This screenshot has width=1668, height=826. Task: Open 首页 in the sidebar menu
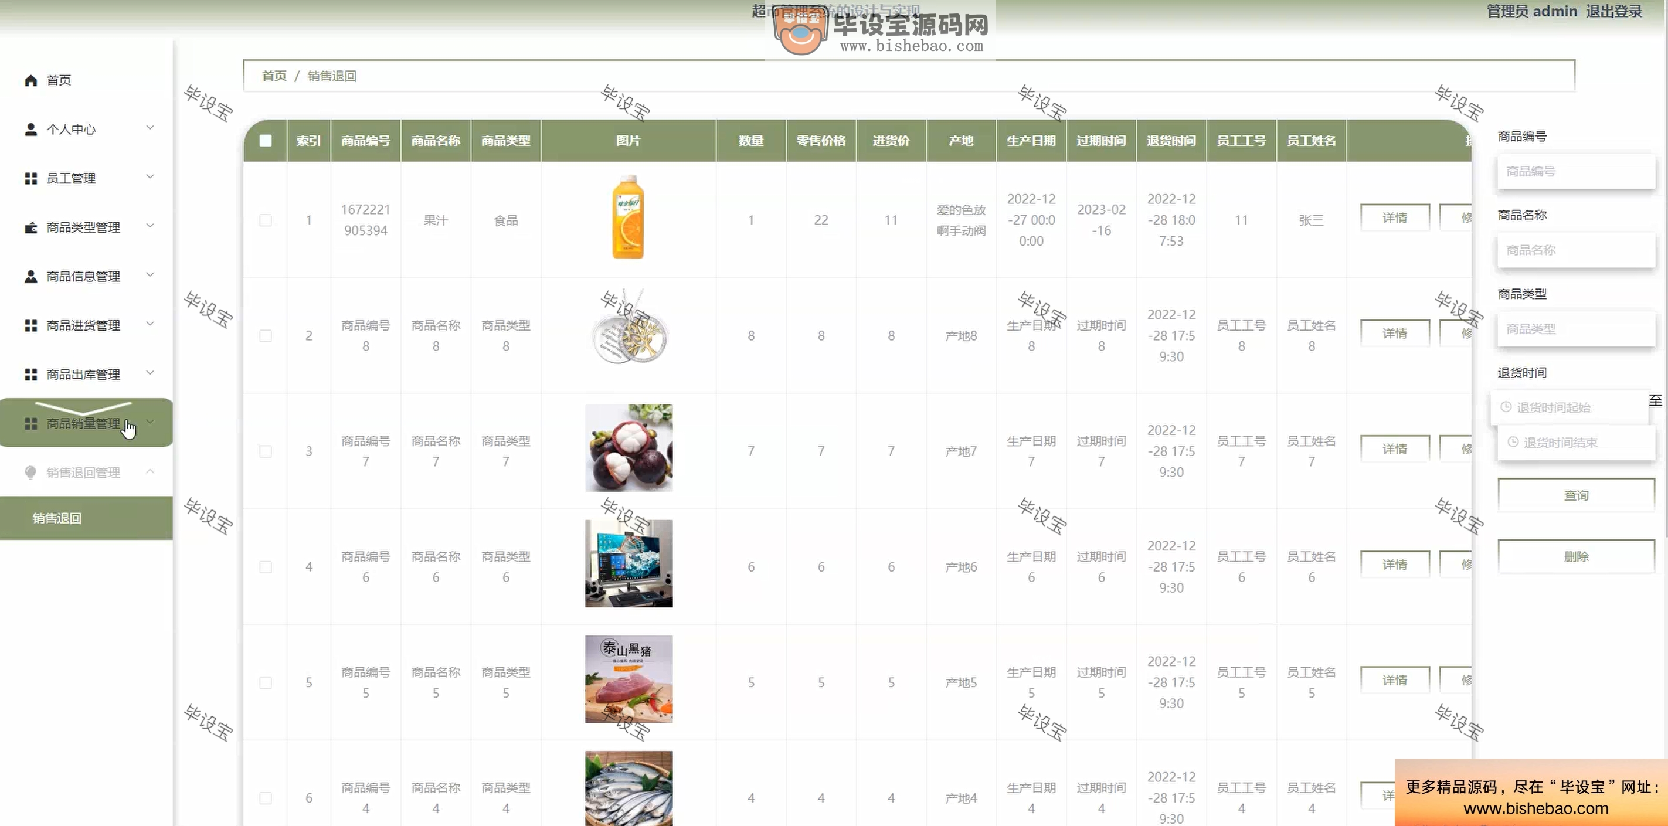86,80
